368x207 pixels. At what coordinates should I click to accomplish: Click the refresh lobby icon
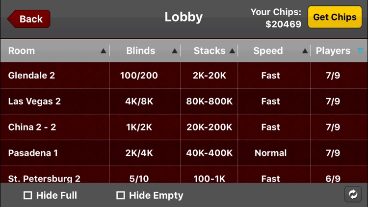click(353, 194)
